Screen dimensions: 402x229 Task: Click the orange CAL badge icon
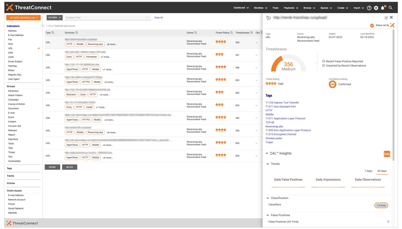387,154
